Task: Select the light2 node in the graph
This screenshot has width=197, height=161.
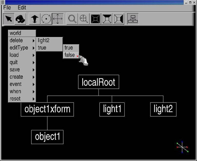Action: 163,109
